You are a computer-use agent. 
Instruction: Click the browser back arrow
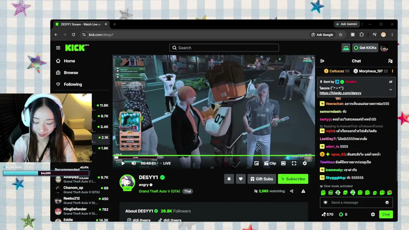click(x=56, y=34)
